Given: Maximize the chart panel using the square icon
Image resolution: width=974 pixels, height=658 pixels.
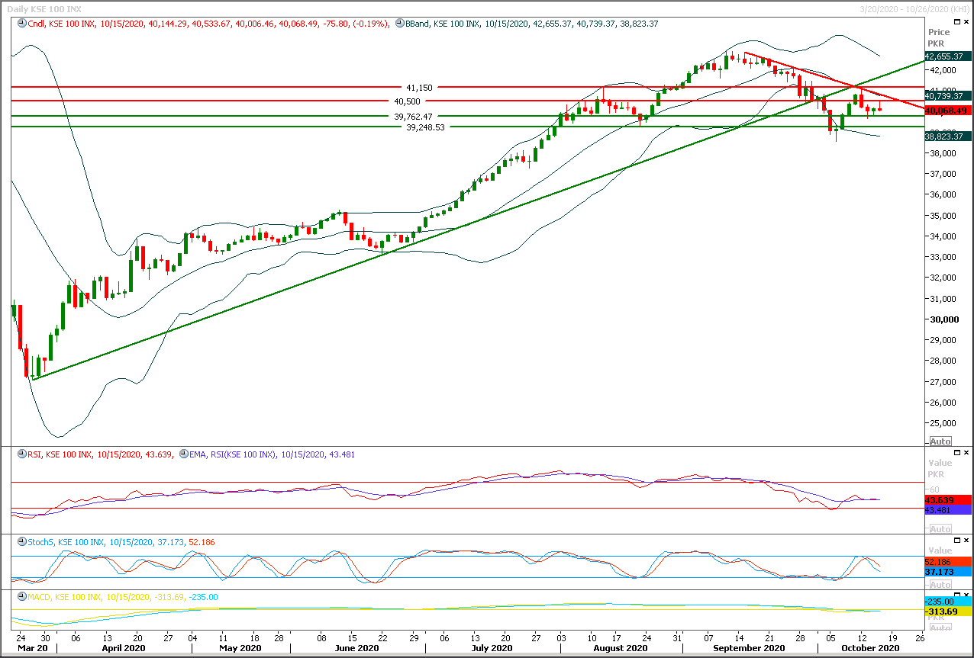Looking at the screenshot, I should click(959, 23).
